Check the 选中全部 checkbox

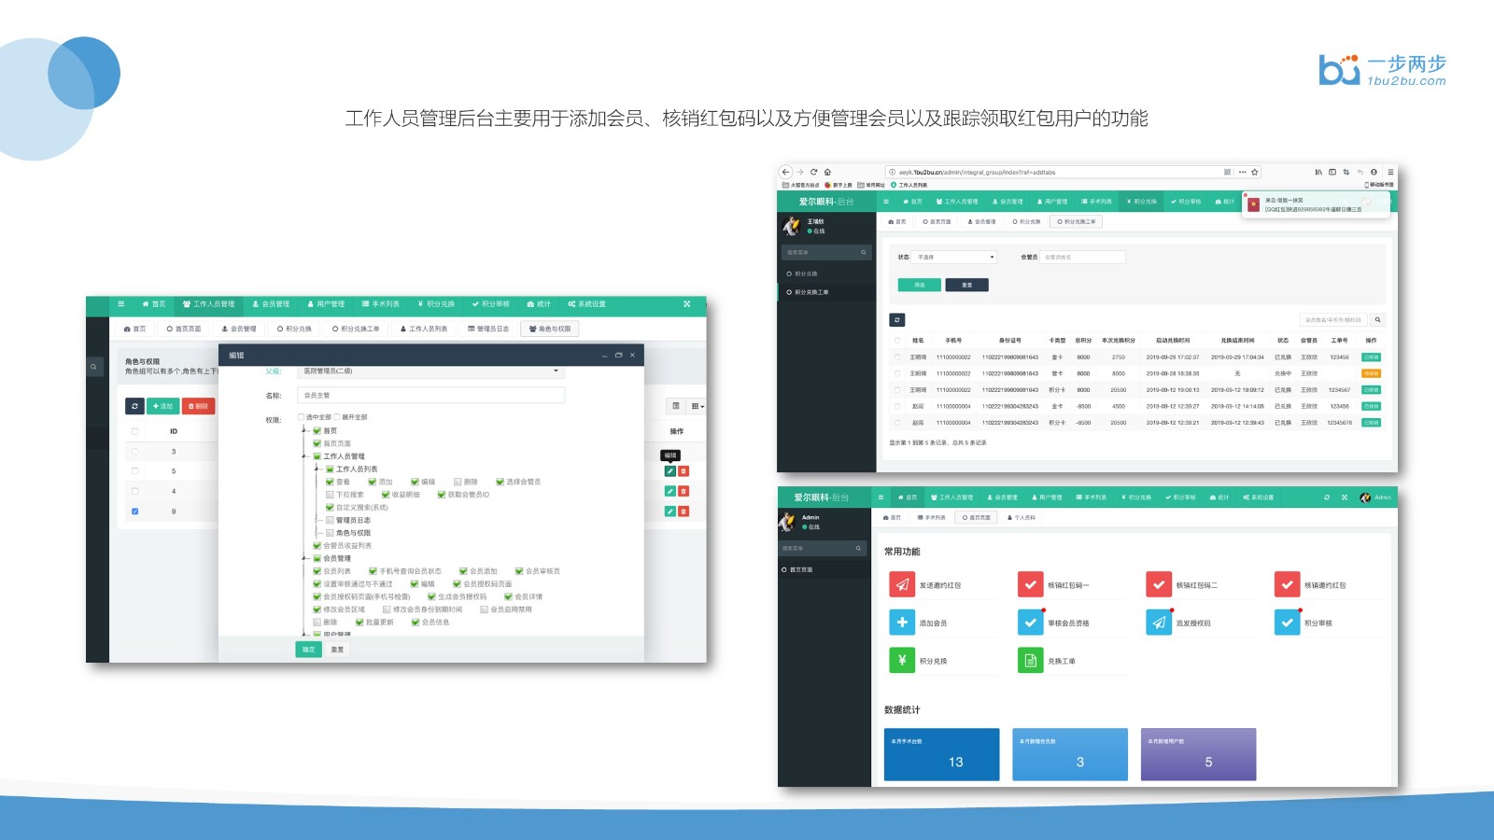(301, 417)
